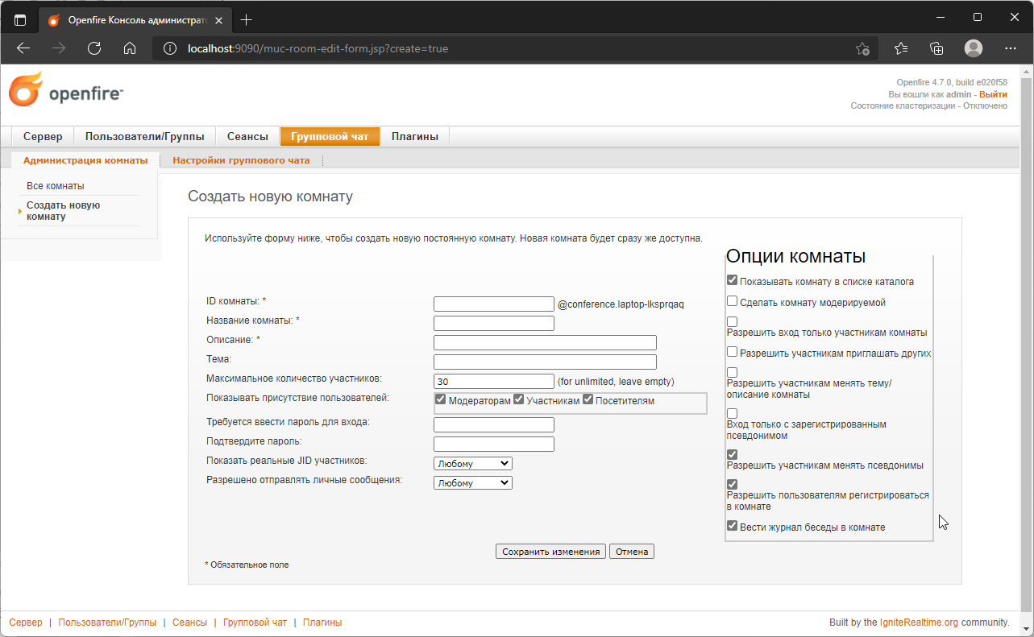The width and height of the screenshot is (1034, 637).
Task: Open browser settings and more menu
Action: point(1011,48)
